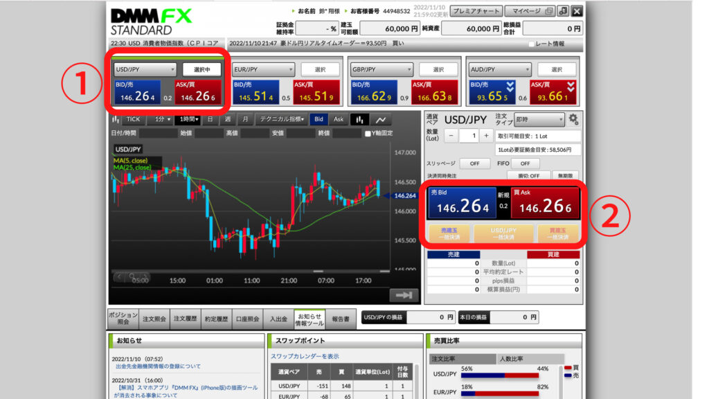The height and width of the screenshot is (399, 709).
Task: Decrease lot quantity with minus button
Action: 450,136
